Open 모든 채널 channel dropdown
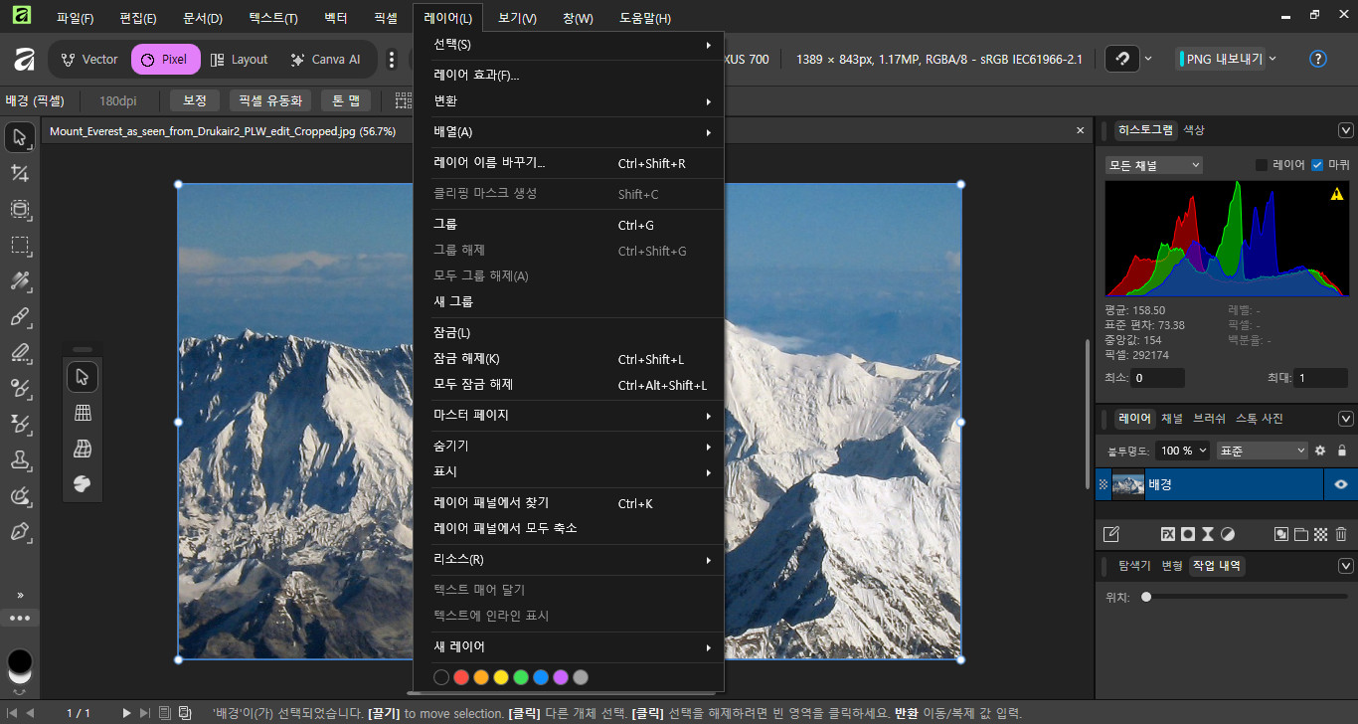Image resolution: width=1358 pixels, height=724 pixels. tap(1154, 165)
